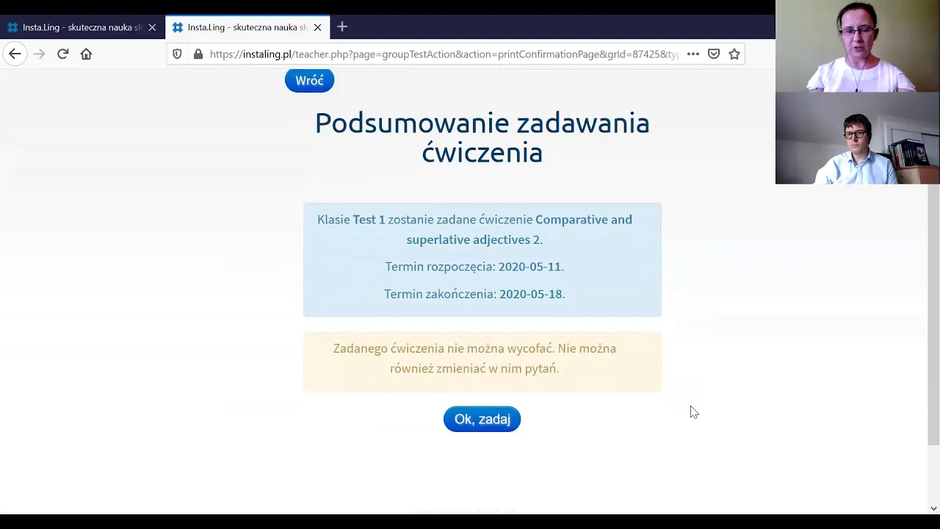Select the exercise name Comparative and superlative adjectives 2

[x=519, y=229]
